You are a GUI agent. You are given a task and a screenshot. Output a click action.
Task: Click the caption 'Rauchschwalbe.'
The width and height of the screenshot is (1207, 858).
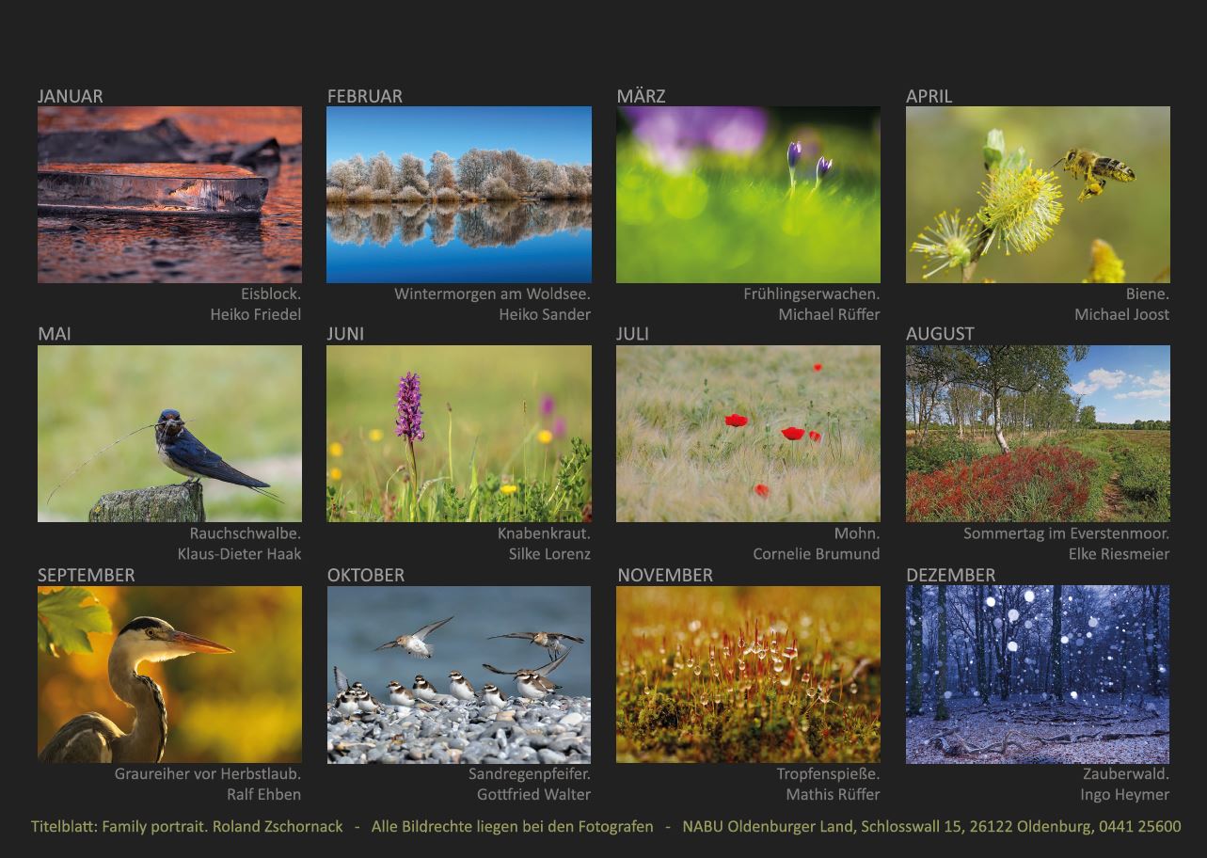click(x=246, y=533)
